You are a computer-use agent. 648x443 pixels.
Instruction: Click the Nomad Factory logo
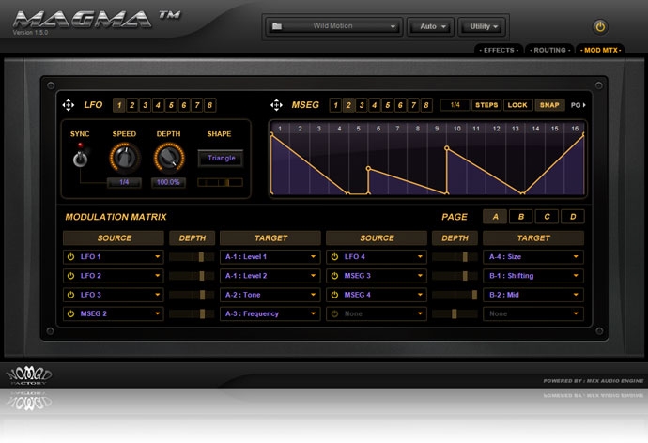(29, 375)
